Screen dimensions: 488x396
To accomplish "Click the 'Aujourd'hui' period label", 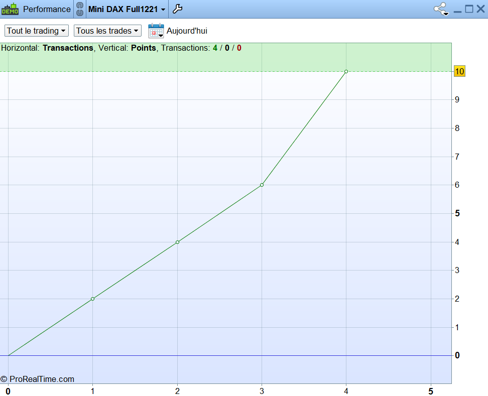I will pos(187,31).
